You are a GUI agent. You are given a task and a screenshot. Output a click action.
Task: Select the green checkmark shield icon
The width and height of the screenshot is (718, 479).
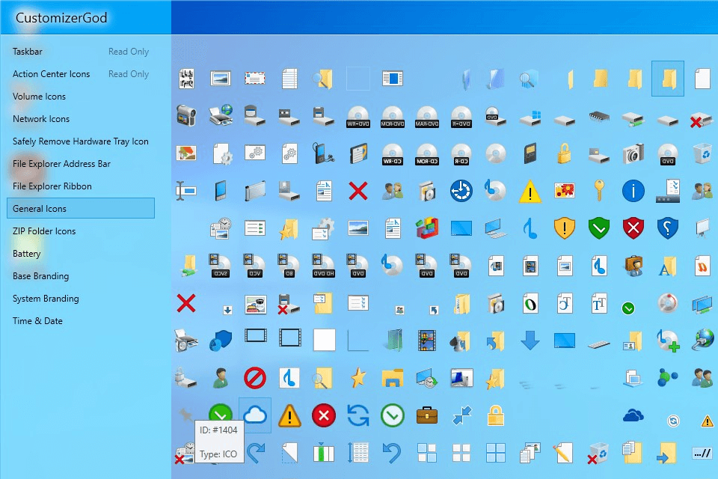599,228
